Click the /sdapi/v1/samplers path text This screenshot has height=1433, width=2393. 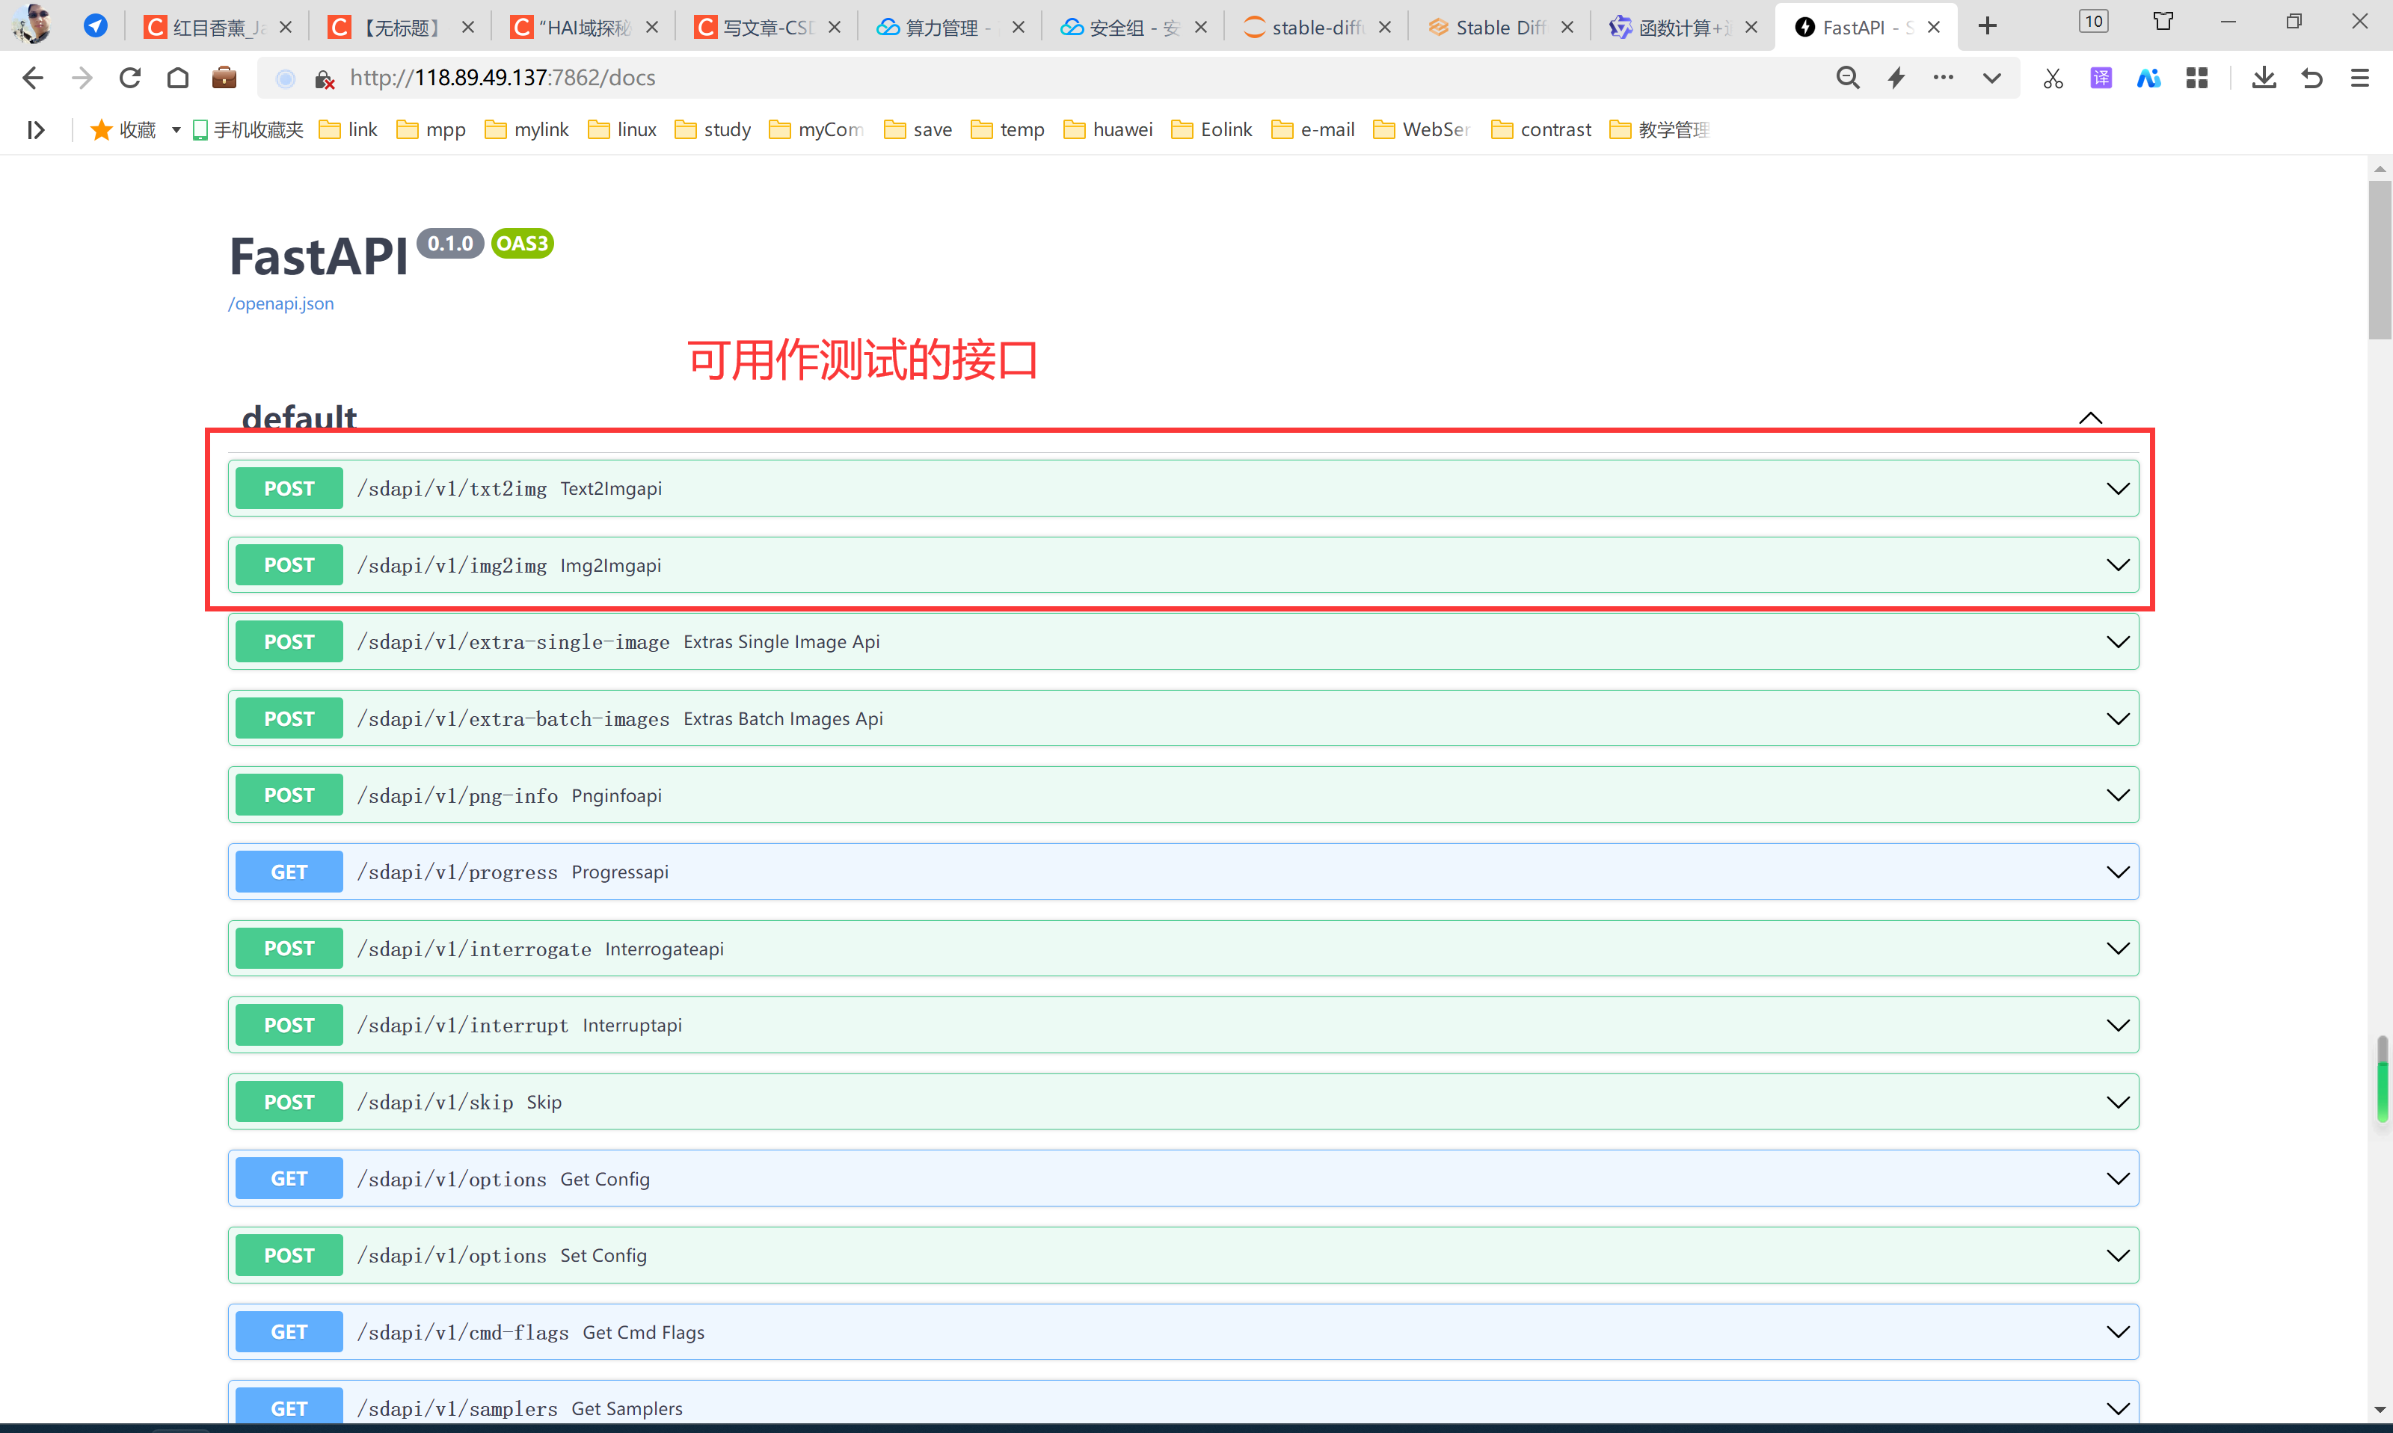[457, 1409]
